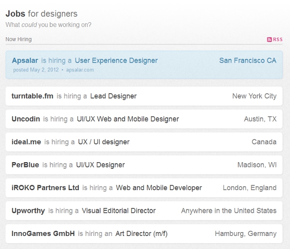Click Canada location text
The height and width of the screenshot is (249, 290).
[x=264, y=142]
